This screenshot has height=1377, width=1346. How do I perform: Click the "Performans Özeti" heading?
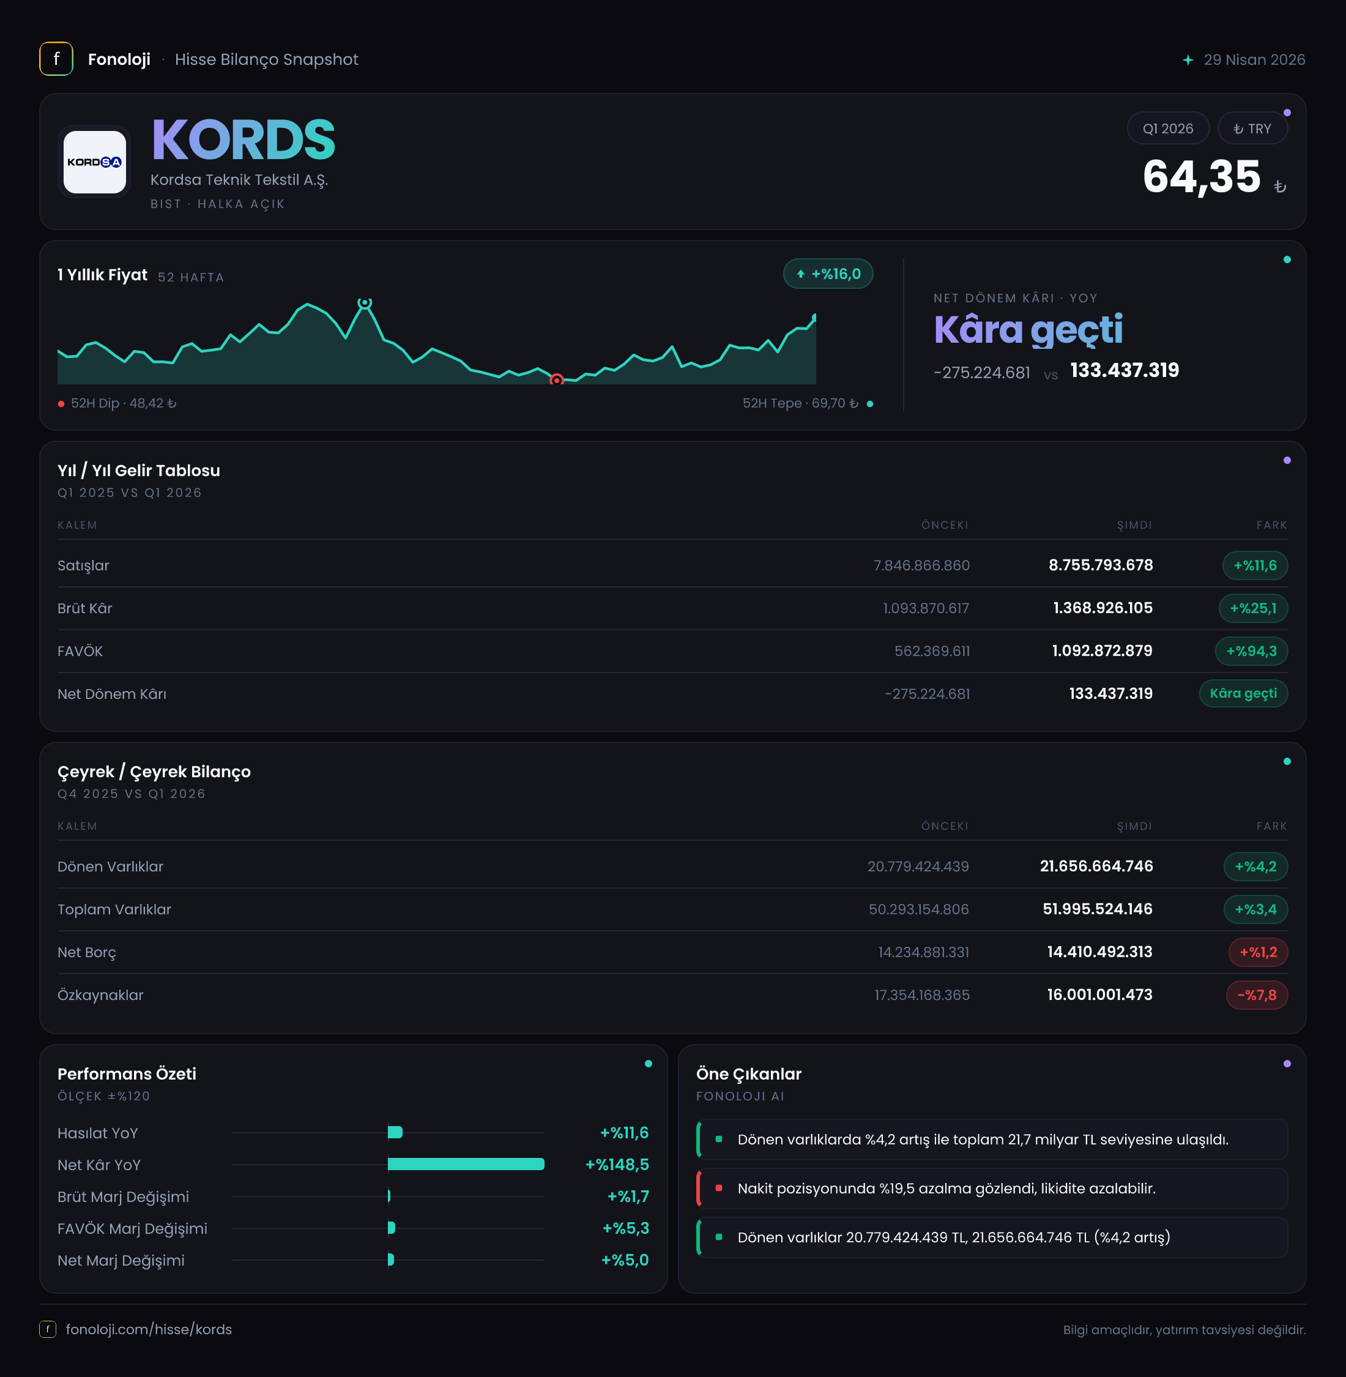[127, 1074]
